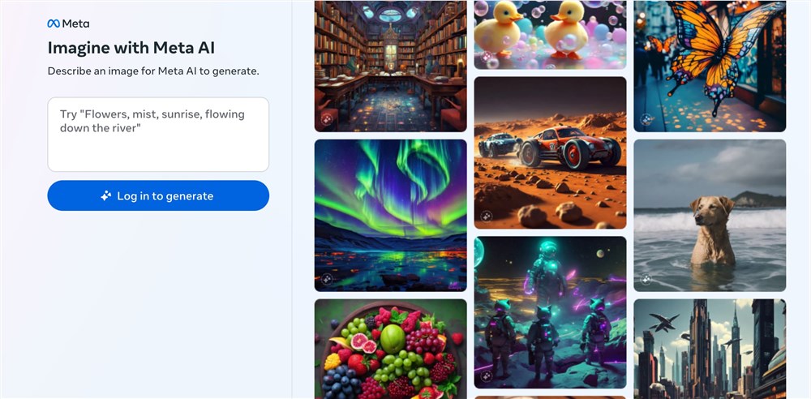
Task: Select the Mars race cars image
Action: pos(551,152)
